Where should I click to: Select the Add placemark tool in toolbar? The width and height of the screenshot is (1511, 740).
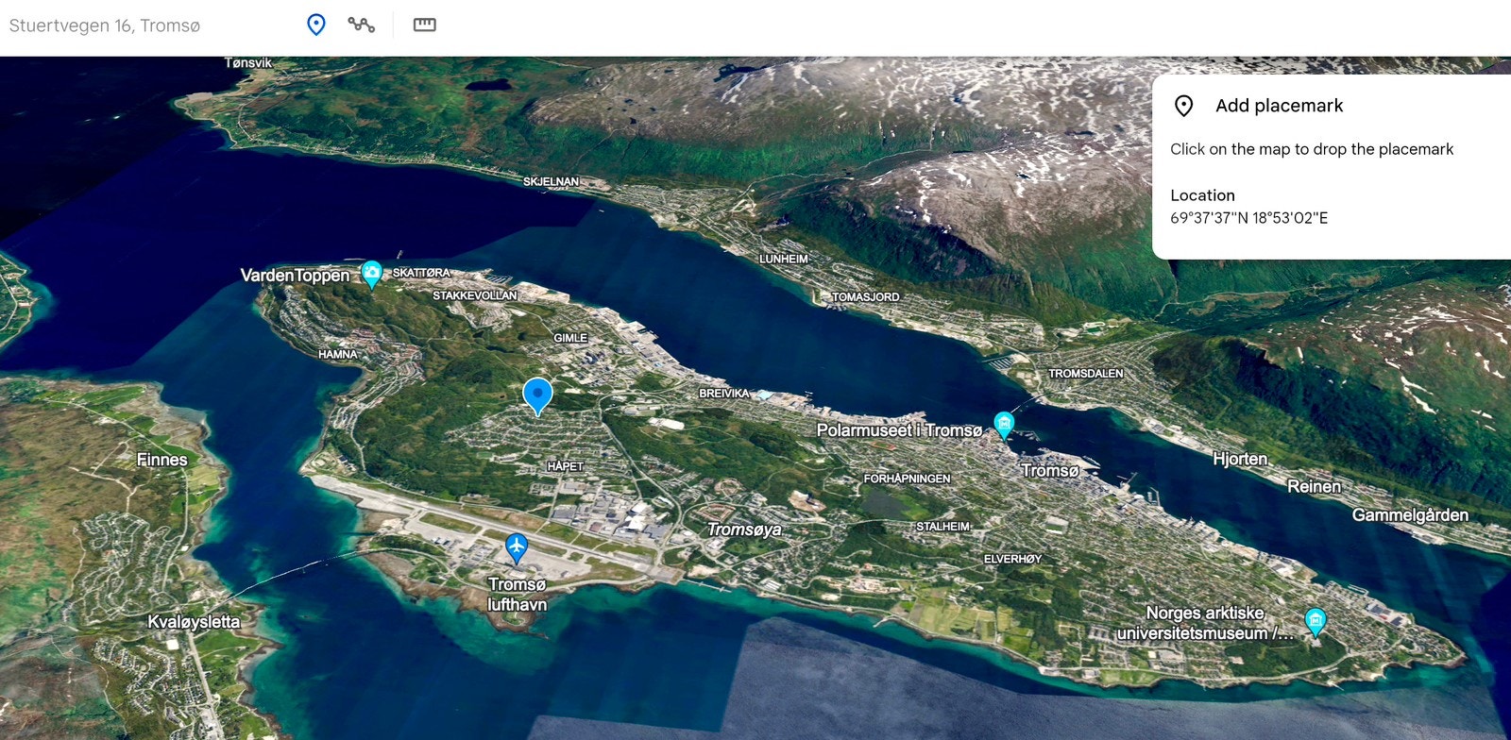click(316, 25)
